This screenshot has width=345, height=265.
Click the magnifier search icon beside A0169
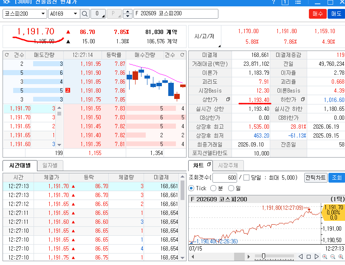[x=85, y=14]
